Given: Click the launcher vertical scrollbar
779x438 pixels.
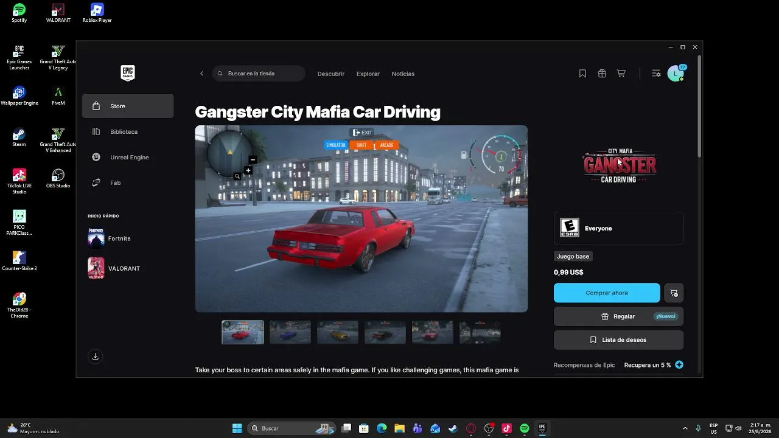Looking at the screenshot, I should point(699,106).
